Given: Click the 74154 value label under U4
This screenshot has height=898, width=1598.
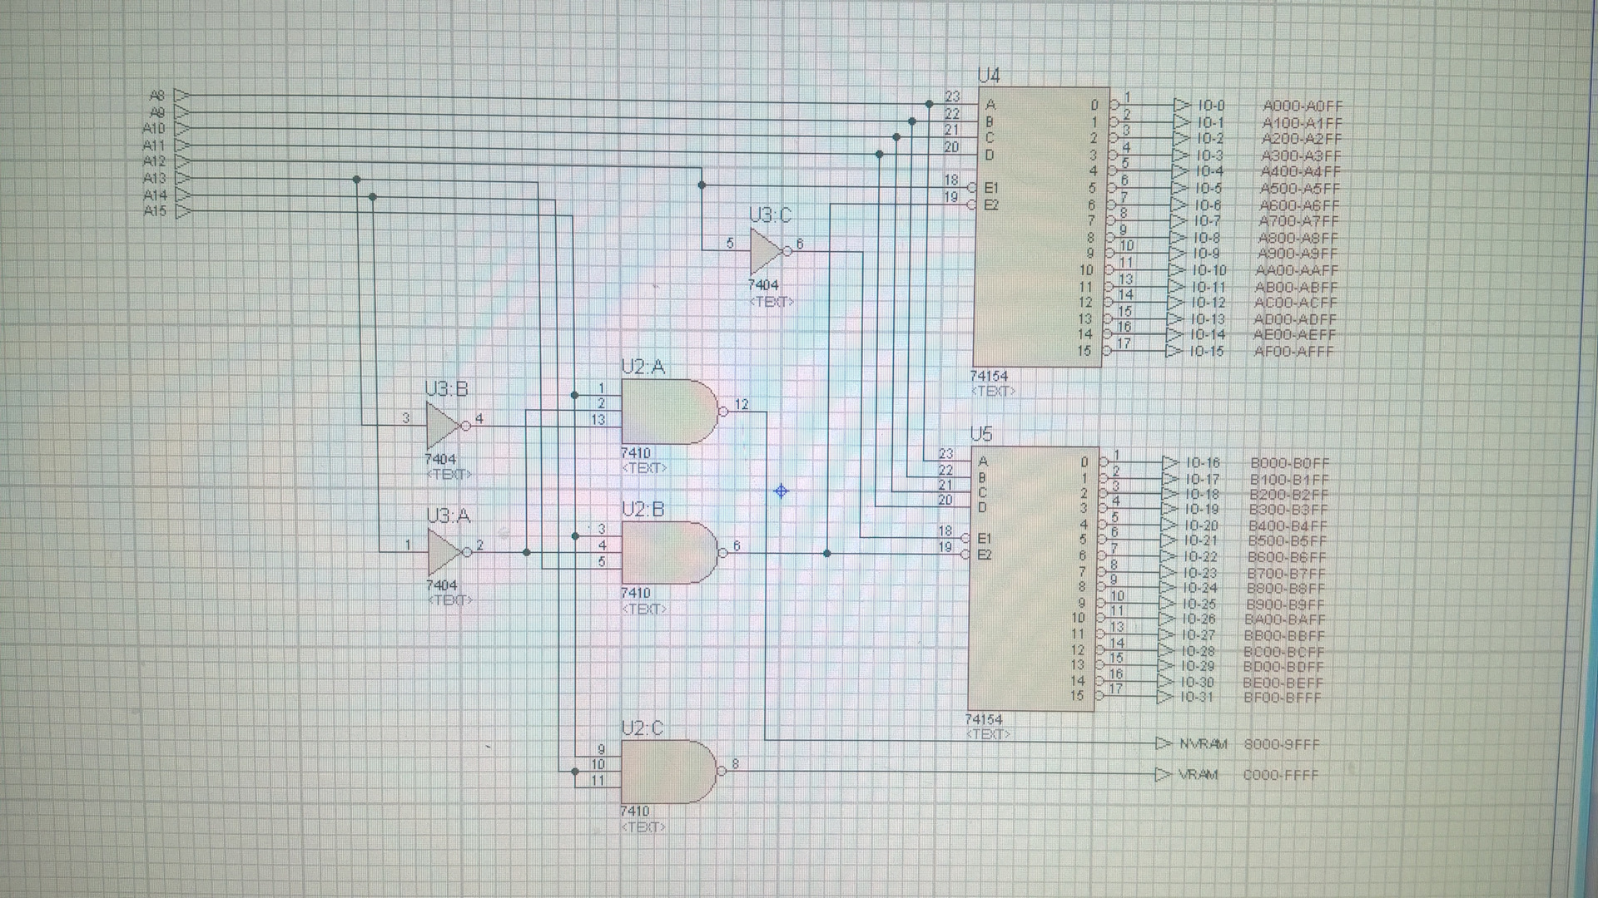Looking at the screenshot, I should point(989,376).
